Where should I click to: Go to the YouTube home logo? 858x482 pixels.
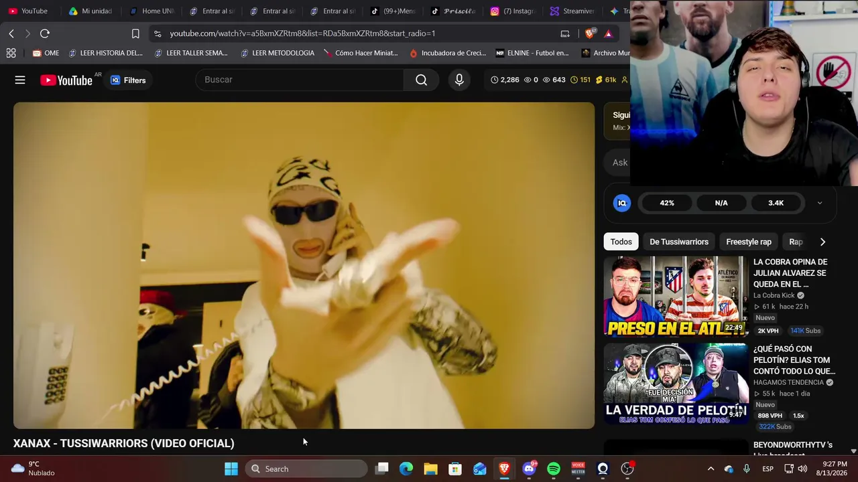(x=66, y=80)
